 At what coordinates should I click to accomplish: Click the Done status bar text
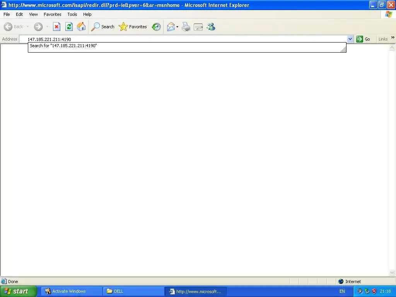click(x=13, y=282)
